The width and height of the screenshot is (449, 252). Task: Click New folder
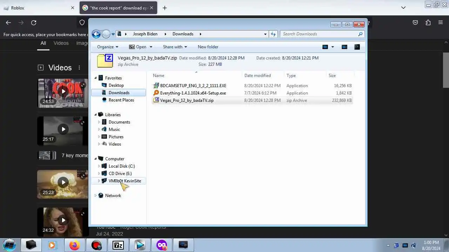[x=208, y=47]
